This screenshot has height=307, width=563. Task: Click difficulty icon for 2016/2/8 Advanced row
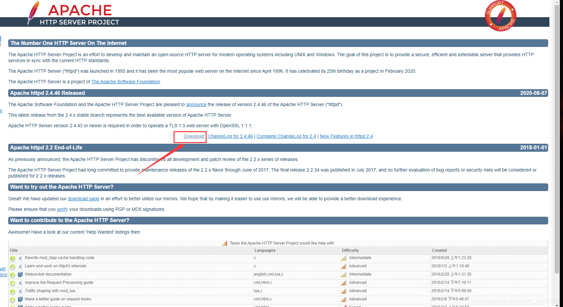coord(344,299)
